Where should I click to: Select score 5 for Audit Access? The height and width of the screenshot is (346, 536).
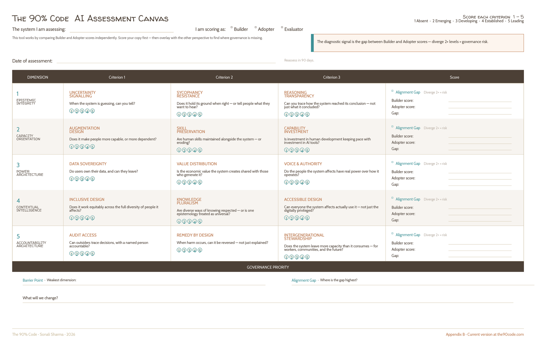(x=92, y=253)
